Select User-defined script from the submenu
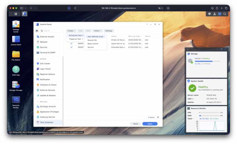 (95, 36)
